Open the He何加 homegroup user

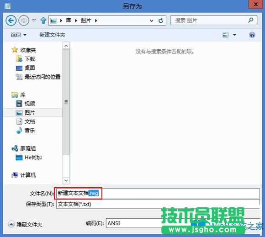click(x=33, y=158)
